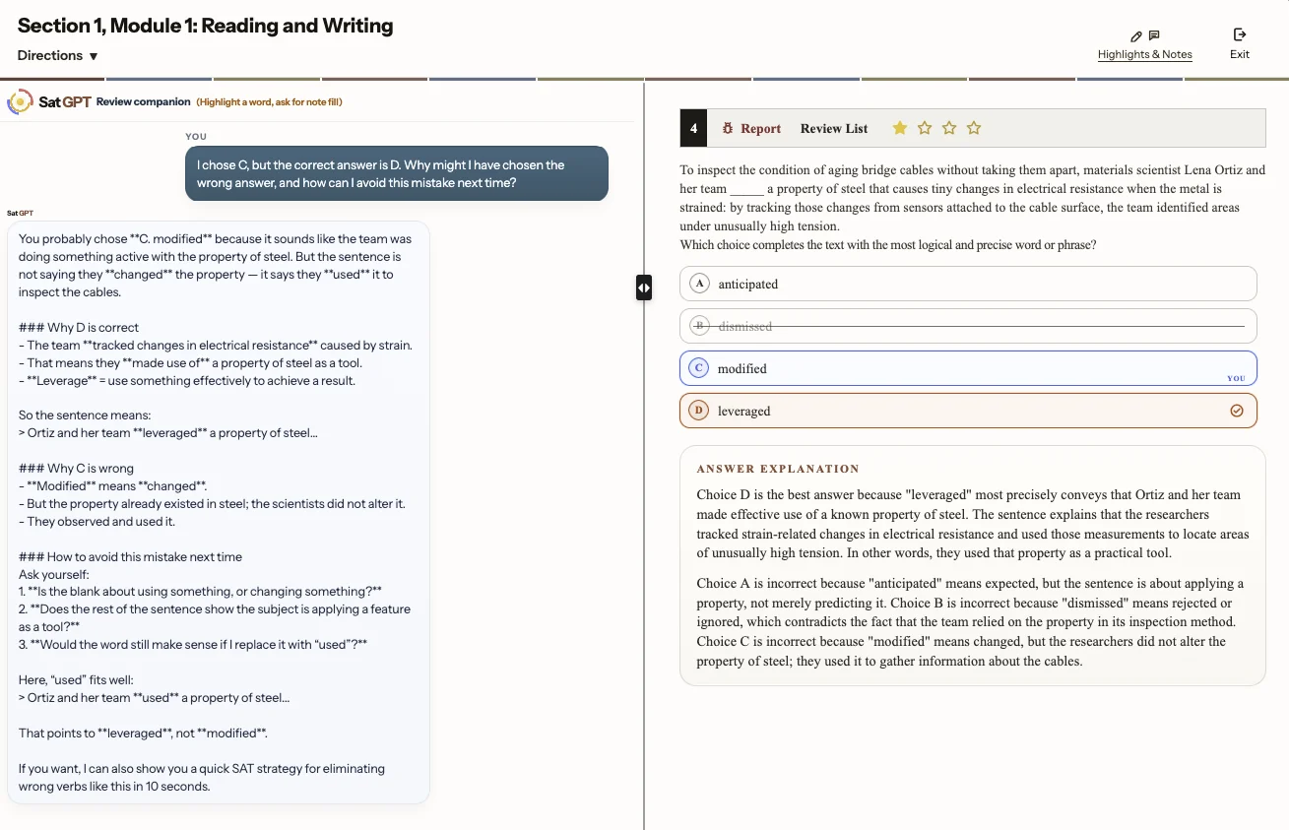Click the Exit icon
The image size is (1289, 830).
coord(1240,34)
